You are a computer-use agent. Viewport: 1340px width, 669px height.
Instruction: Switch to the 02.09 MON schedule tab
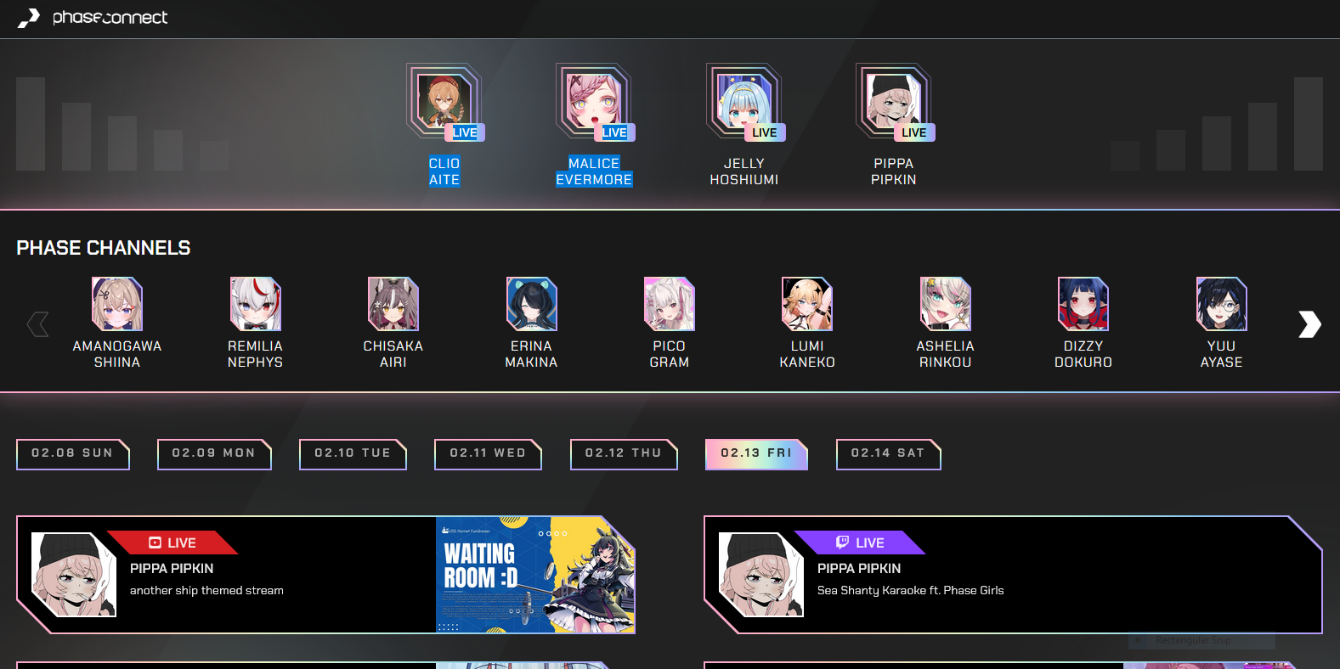(214, 454)
